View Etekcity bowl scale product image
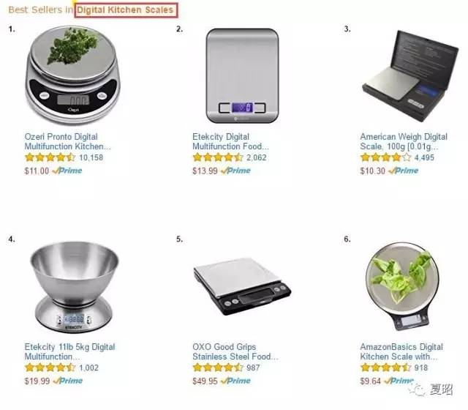The height and width of the screenshot is (410, 468). 74,287
